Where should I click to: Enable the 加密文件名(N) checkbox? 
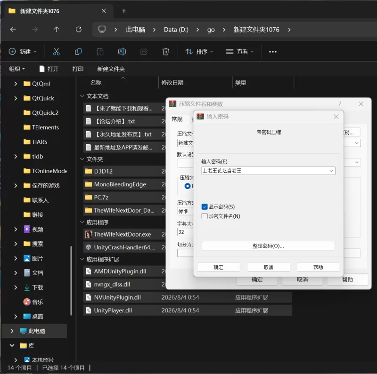coord(205,216)
